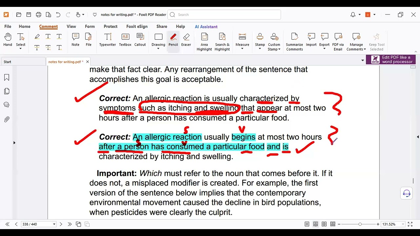The width and height of the screenshot is (420, 236).
Task: Save the document from quick access toolbar
Action: (29, 15)
